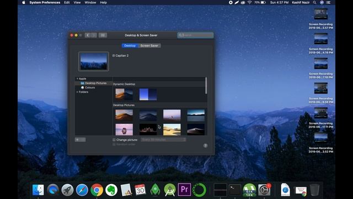Click the preferences search field
The image size is (353, 199).
coord(195,35)
